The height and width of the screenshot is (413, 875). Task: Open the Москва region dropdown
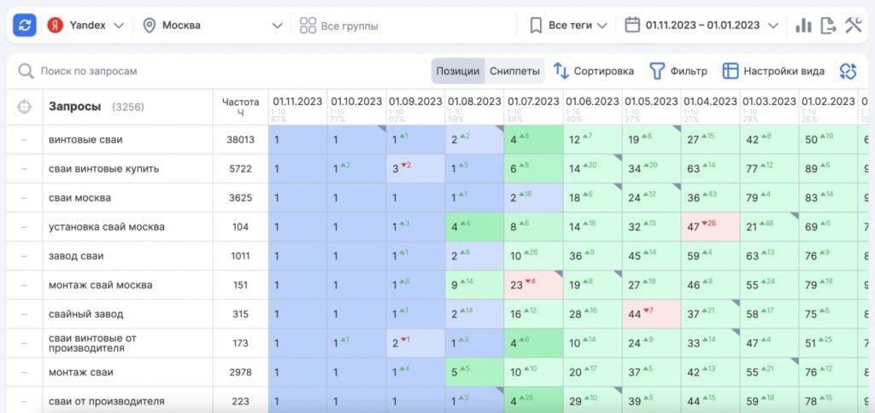coord(212,26)
